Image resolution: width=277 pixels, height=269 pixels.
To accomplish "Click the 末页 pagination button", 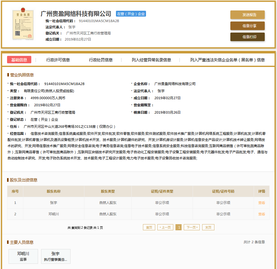I will coord(208,227).
